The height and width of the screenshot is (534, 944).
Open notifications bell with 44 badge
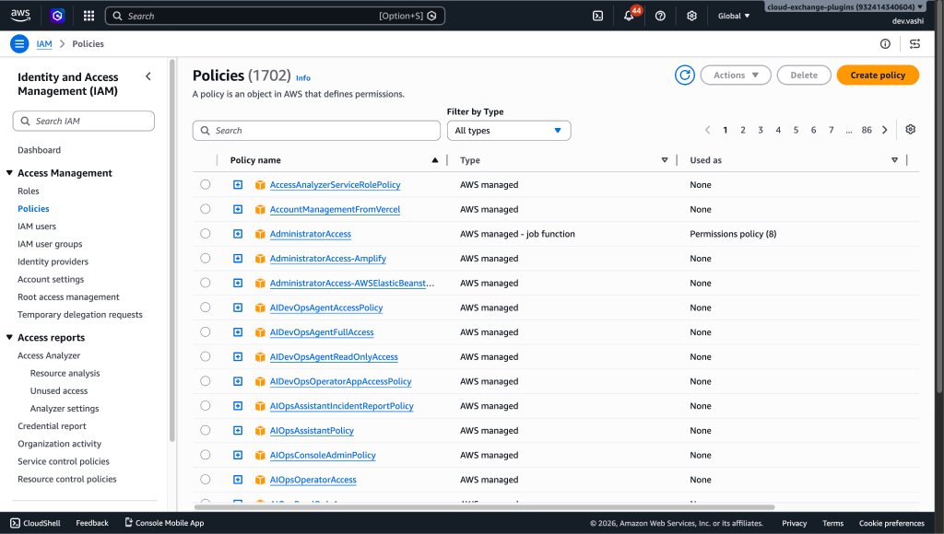(x=630, y=15)
